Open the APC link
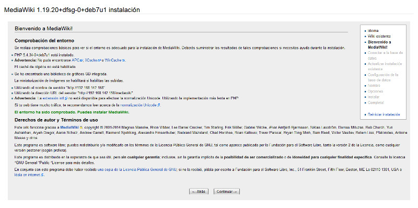This screenshot has height=208, width=418. (x=77, y=60)
